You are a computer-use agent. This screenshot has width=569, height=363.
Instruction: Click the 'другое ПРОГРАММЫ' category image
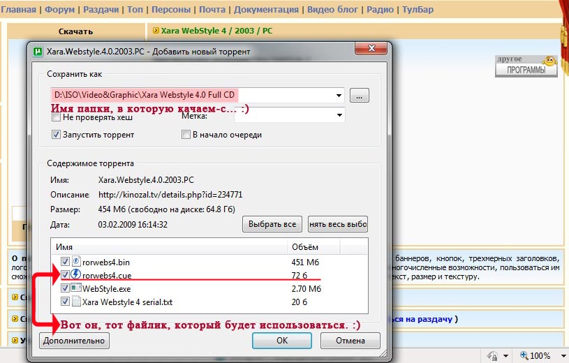(526, 66)
